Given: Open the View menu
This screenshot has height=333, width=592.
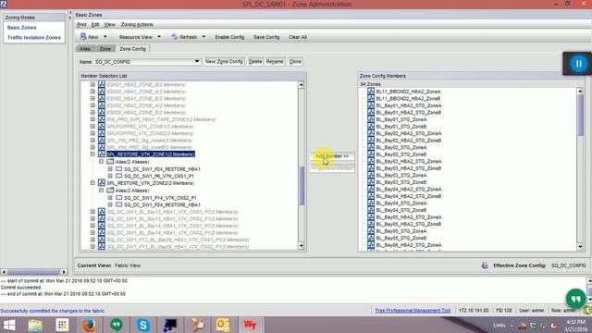Looking at the screenshot, I should [x=109, y=25].
